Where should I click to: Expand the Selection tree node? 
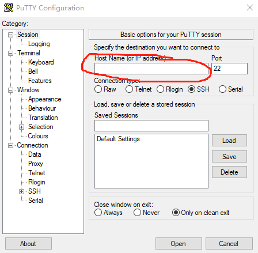[x=21, y=127]
